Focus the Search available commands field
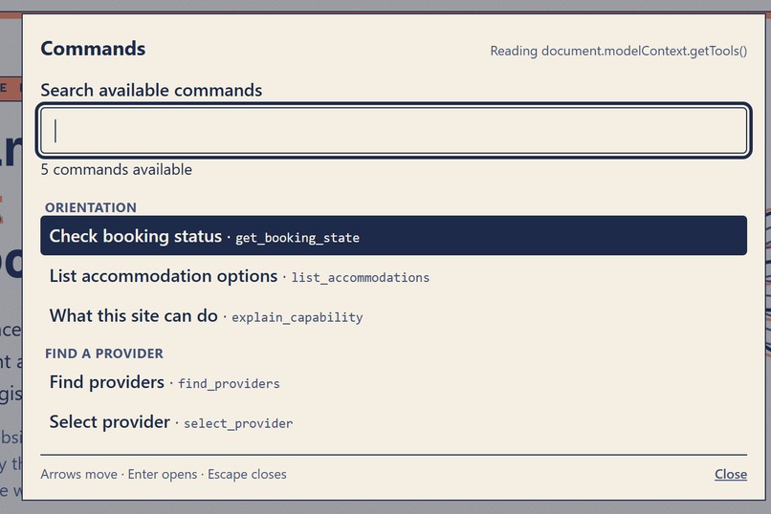The image size is (771, 514). point(393,130)
